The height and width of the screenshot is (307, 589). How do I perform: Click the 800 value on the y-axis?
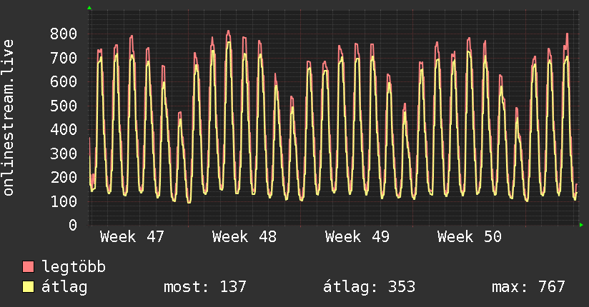pyautogui.click(x=64, y=34)
